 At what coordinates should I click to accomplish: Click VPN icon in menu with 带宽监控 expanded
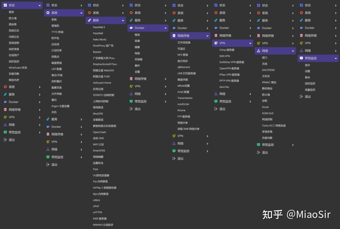pos(301,43)
